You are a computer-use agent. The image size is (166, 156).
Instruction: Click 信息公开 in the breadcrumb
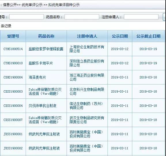(x=10, y=5)
